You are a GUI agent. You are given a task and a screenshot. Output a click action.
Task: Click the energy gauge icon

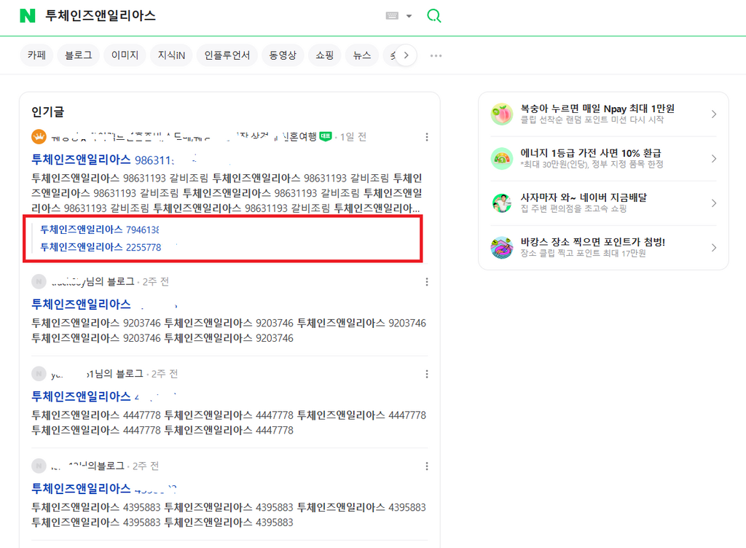pos(502,158)
